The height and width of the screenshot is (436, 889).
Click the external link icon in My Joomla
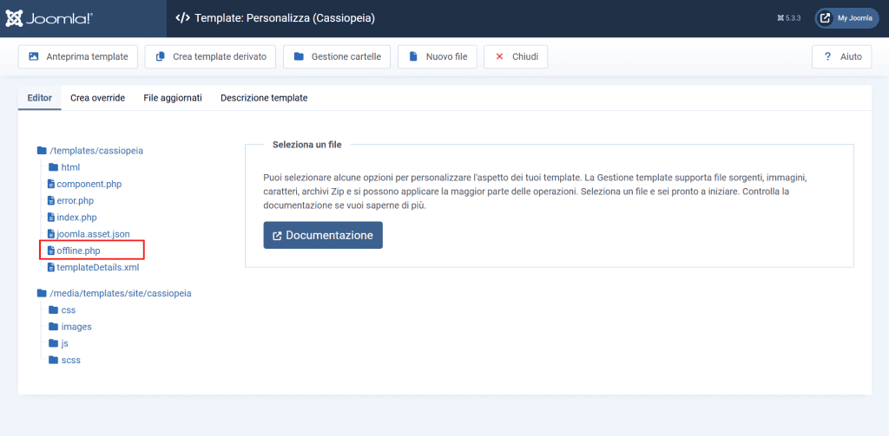(826, 18)
